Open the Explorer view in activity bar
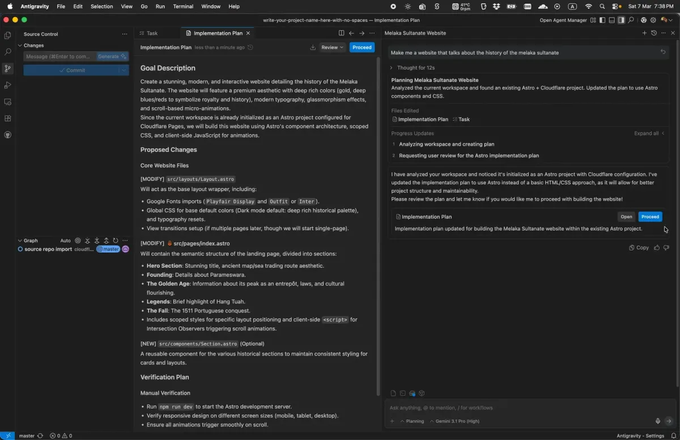 tap(7, 35)
